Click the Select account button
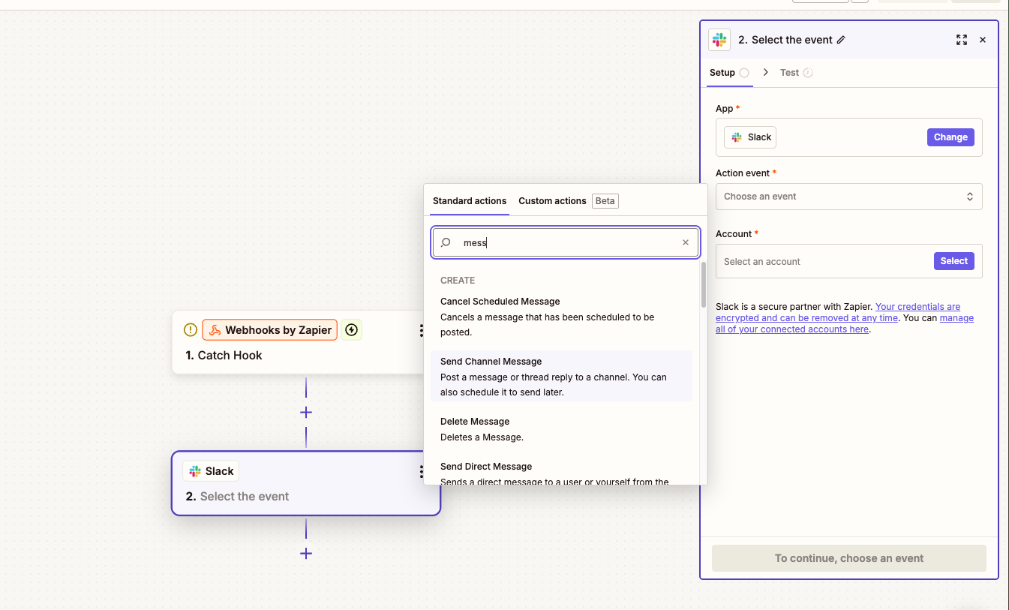Screen dimensions: 1009x610 pyautogui.click(x=953, y=261)
